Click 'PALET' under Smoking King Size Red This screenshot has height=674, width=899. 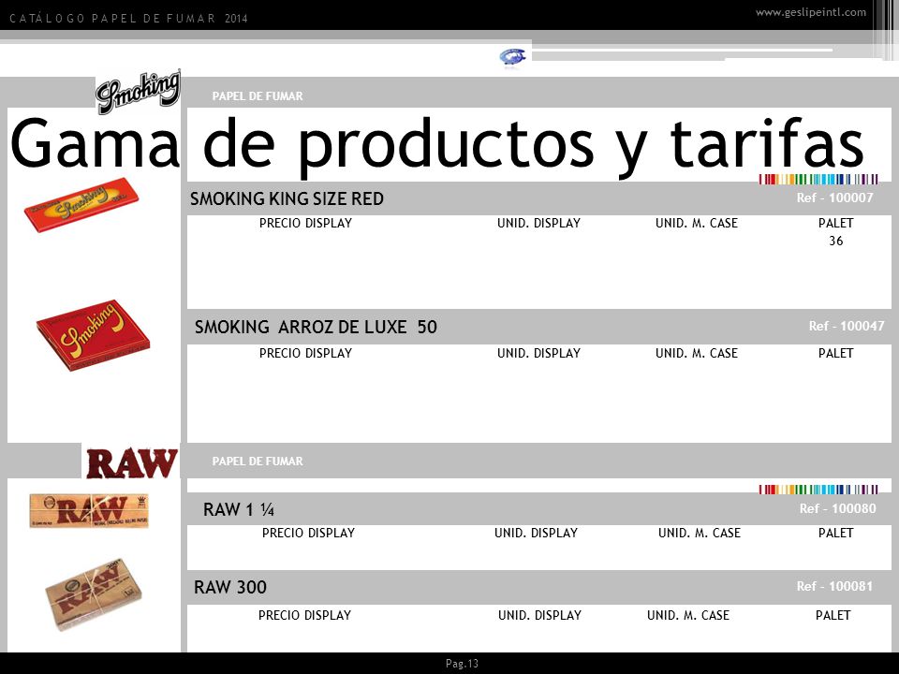pos(836,224)
